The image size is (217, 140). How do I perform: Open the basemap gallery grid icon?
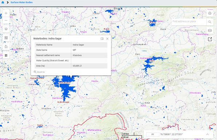pos(6,38)
